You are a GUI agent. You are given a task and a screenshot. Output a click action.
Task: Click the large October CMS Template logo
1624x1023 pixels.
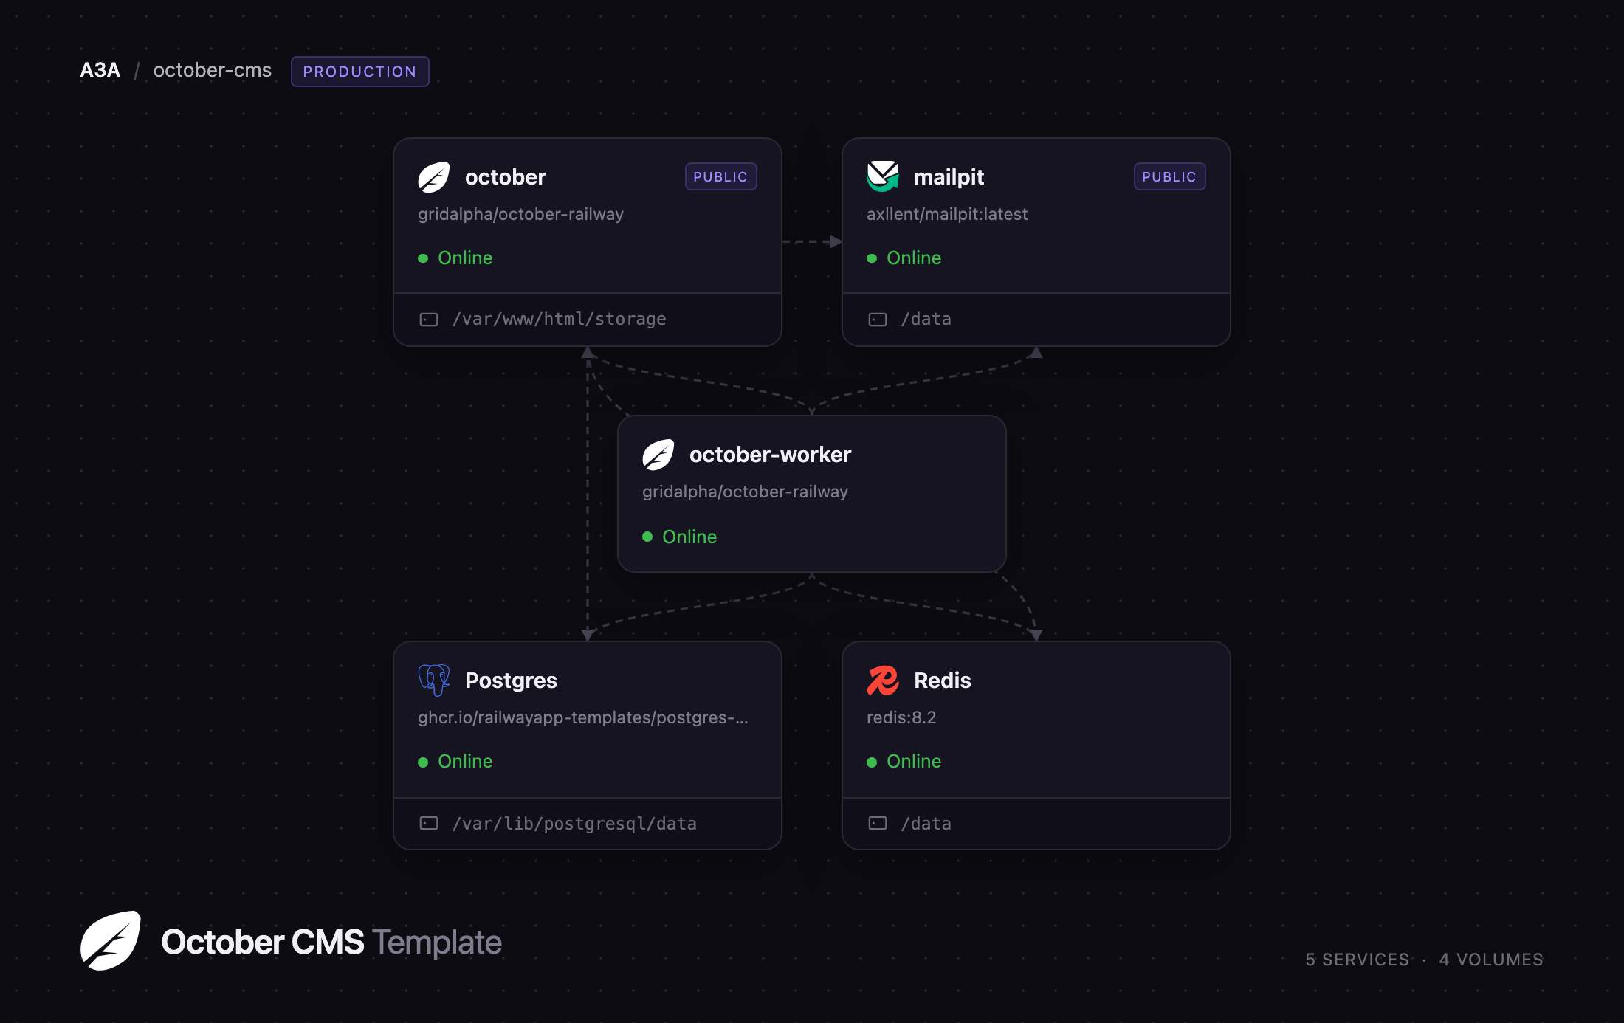point(111,941)
